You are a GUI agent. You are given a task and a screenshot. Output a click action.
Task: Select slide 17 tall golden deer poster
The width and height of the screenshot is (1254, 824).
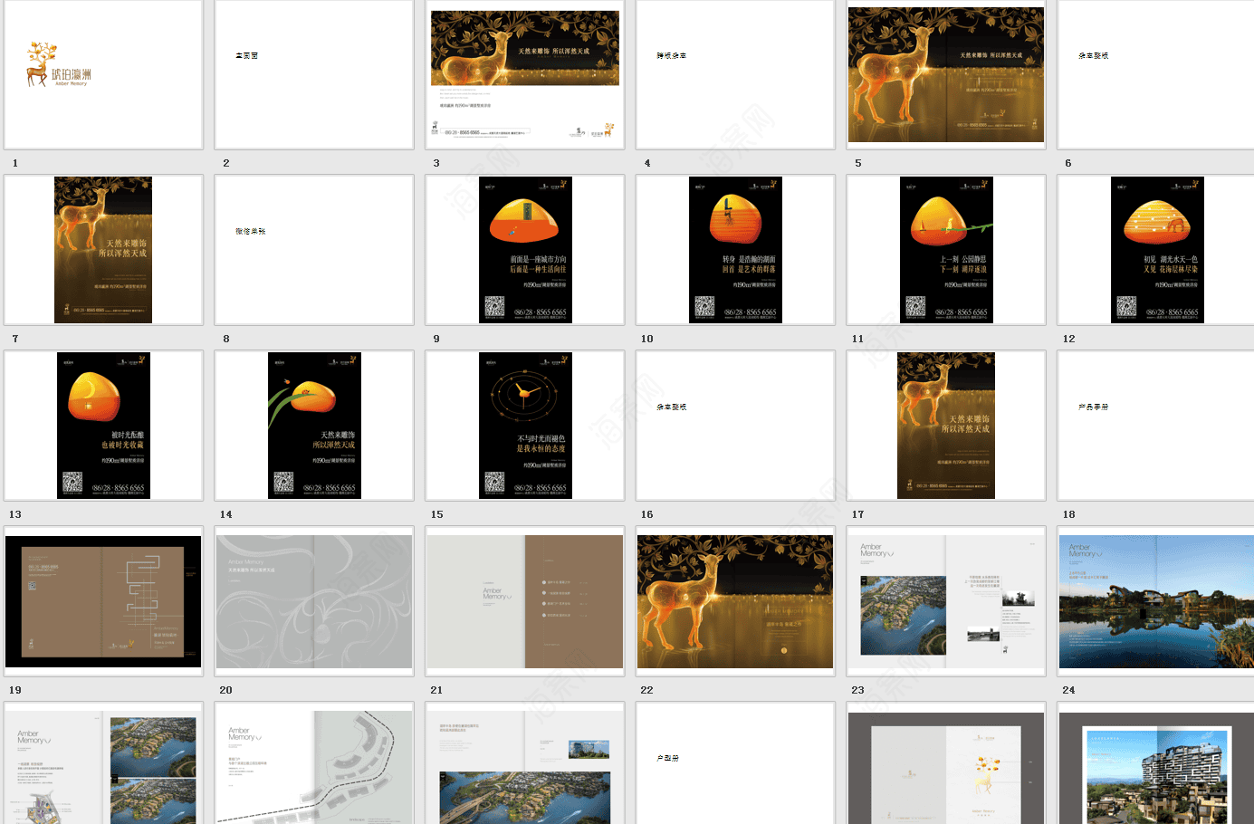(946, 426)
